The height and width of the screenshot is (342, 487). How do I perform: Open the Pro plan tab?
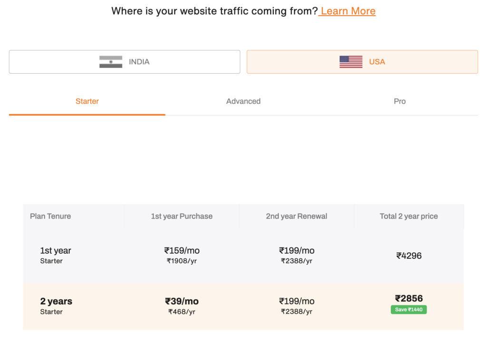(399, 101)
